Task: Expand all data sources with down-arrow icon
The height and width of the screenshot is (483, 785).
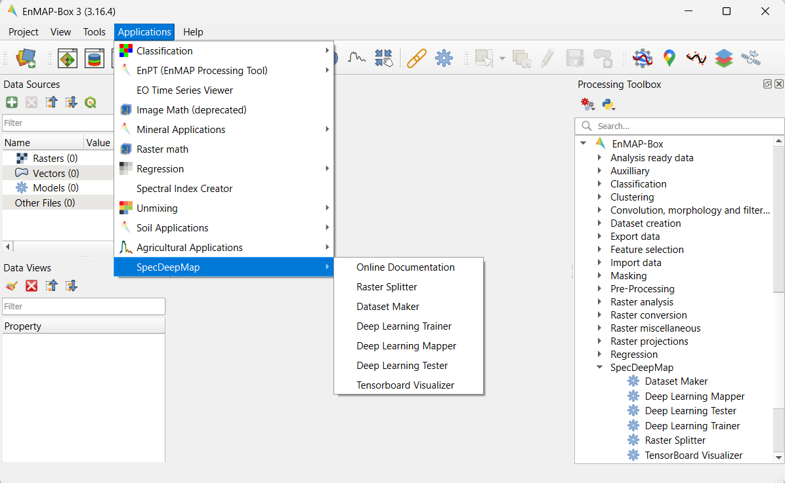Action: (x=71, y=102)
